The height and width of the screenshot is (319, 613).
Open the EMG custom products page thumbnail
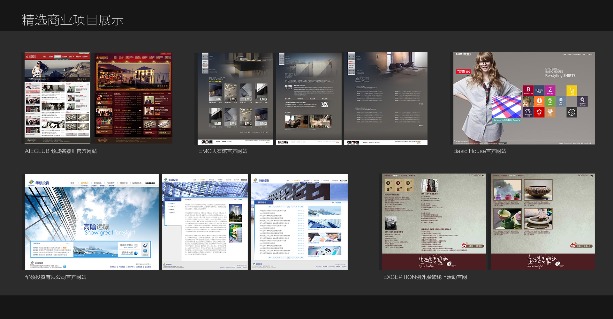[309, 99]
